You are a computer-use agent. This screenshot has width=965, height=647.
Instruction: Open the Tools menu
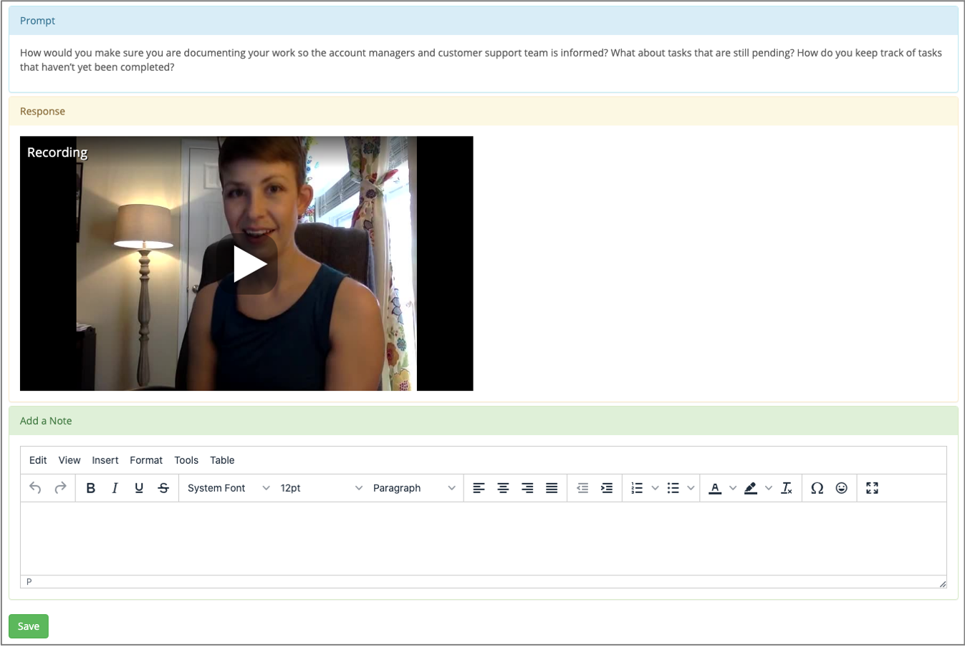[x=186, y=460]
